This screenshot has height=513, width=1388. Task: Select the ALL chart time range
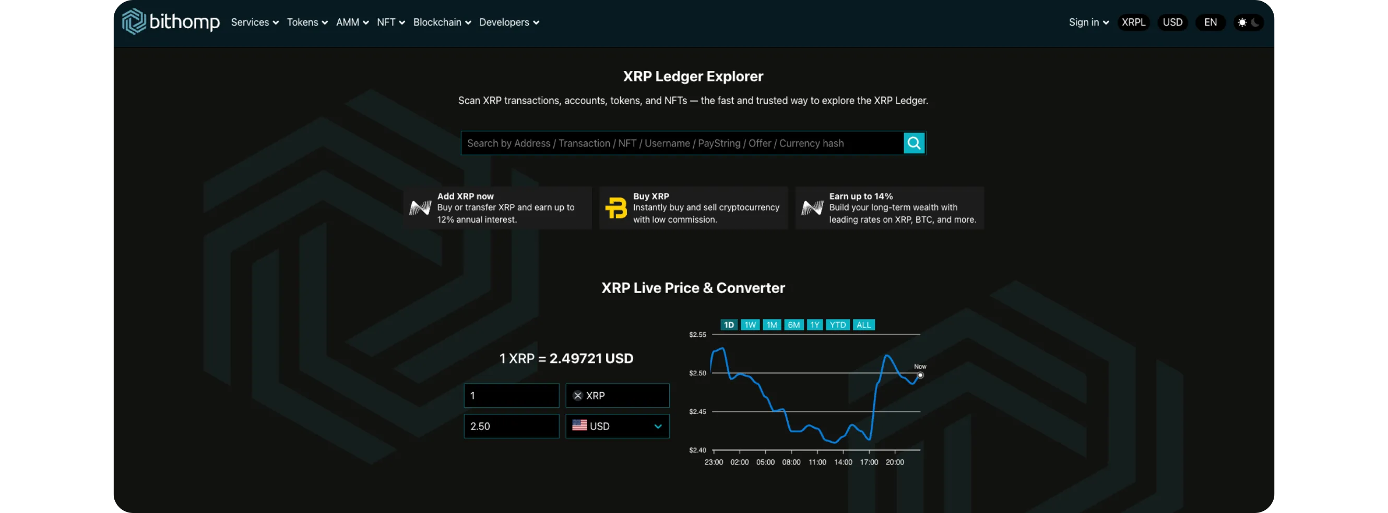coord(863,325)
